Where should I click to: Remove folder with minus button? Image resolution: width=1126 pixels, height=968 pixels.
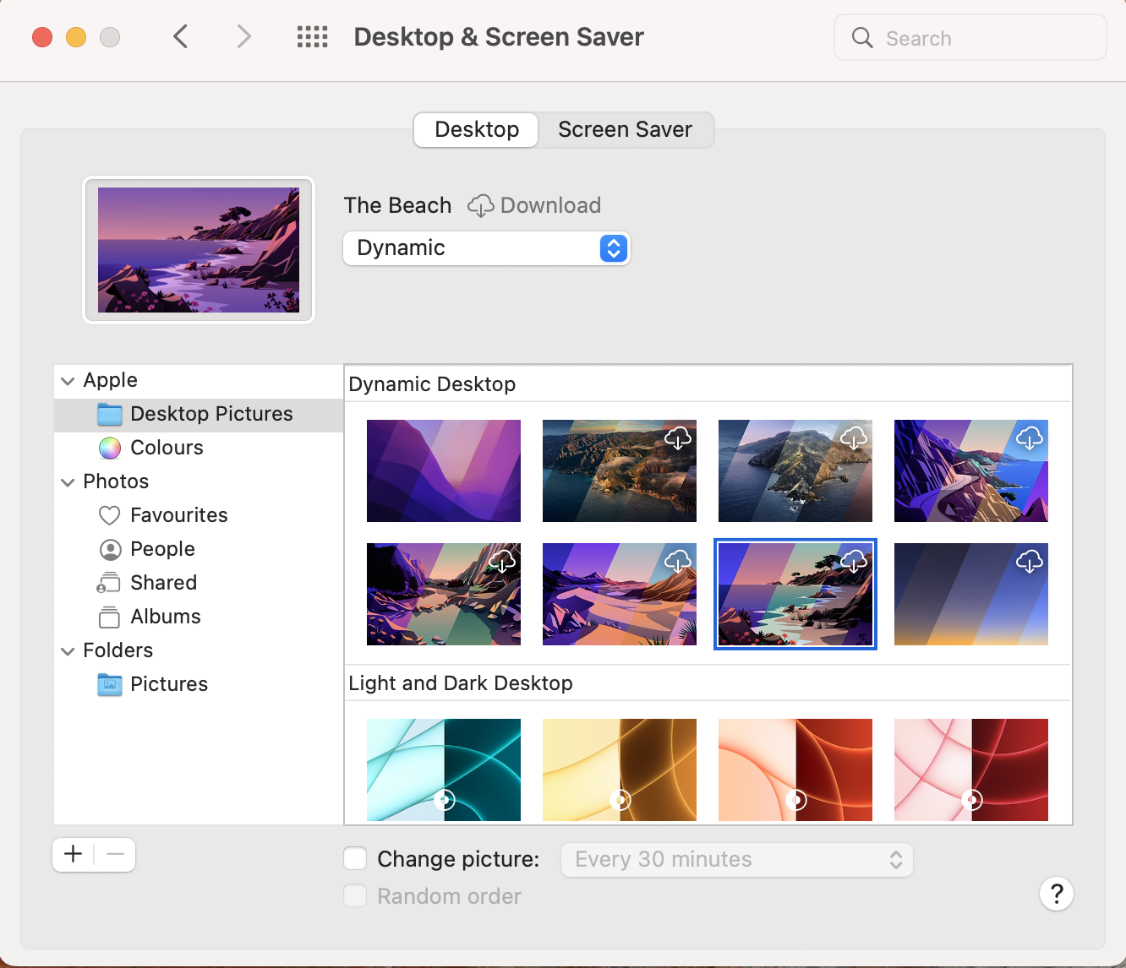[x=115, y=854]
